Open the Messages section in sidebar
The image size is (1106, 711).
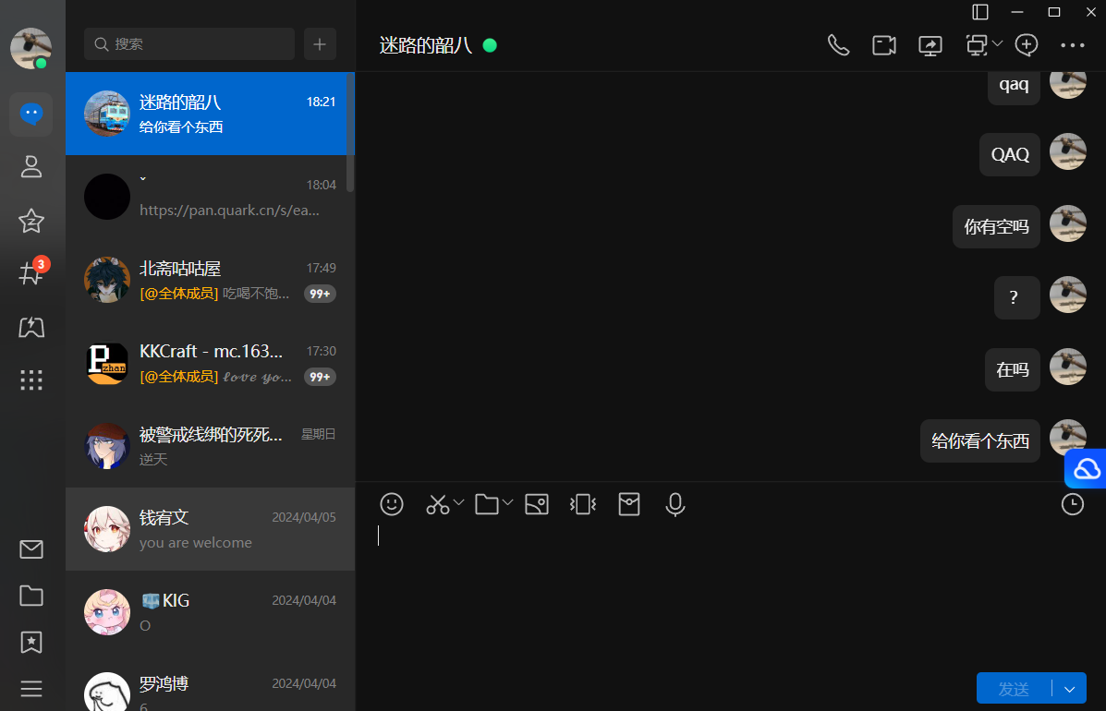coord(31,114)
